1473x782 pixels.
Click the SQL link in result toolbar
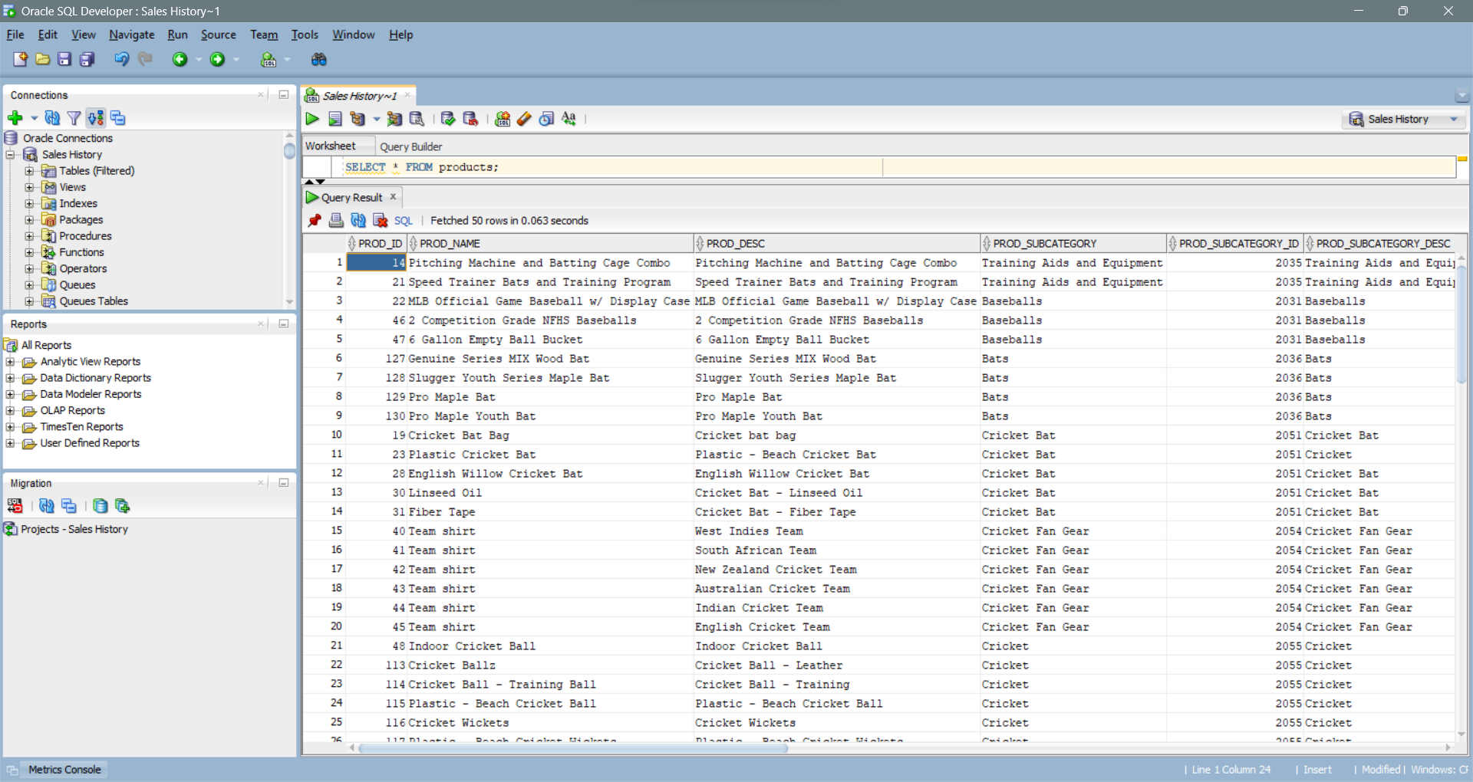(404, 221)
